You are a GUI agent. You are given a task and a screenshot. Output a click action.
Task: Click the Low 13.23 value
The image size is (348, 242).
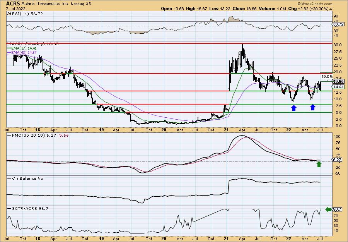[x=220, y=9]
